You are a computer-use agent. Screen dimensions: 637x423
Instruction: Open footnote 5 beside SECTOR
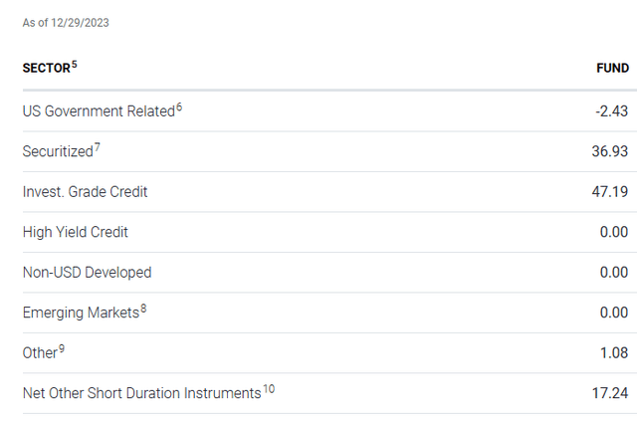click(x=74, y=65)
